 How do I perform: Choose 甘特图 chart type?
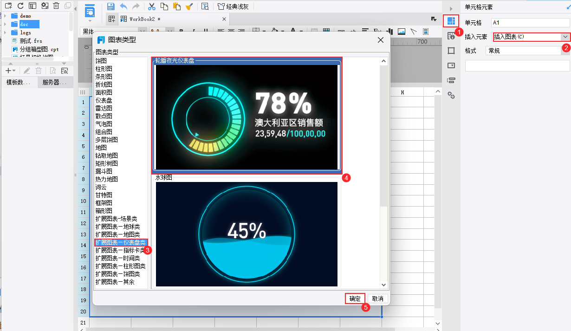click(x=104, y=195)
